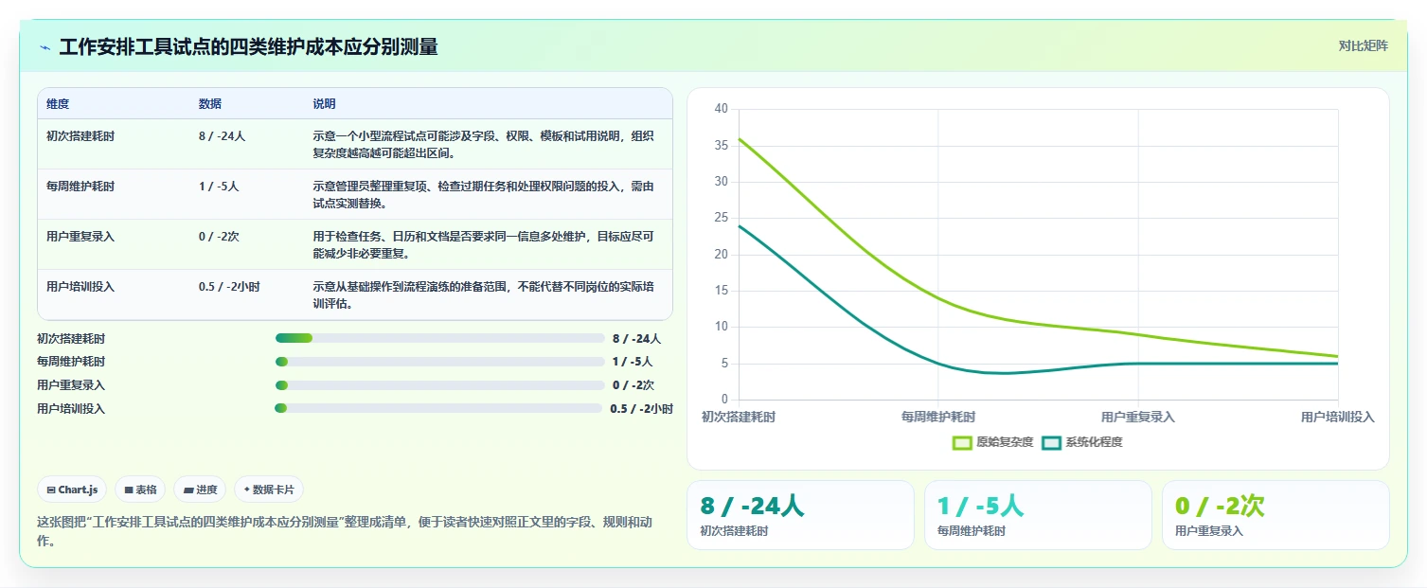Screen dimensions: 1427x588
Task: Click the description starting 示意一个小型流程试点
Action: coord(484,144)
